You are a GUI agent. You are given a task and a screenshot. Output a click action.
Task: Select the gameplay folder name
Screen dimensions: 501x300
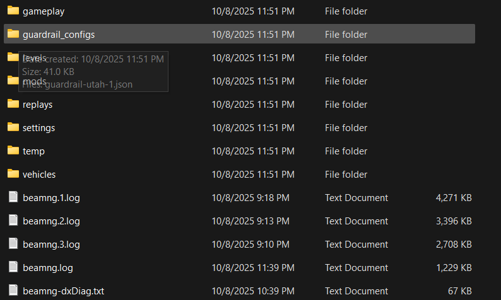pos(44,11)
